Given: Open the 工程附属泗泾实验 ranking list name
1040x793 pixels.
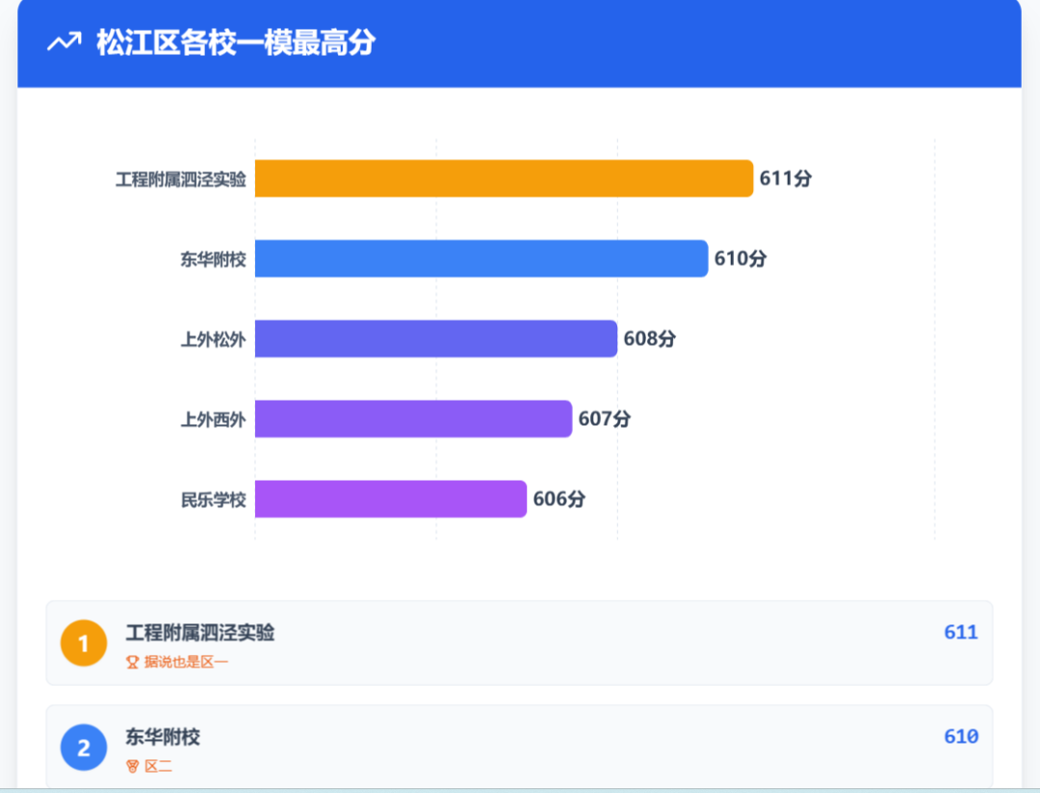Looking at the screenshot, I should 200,632.
